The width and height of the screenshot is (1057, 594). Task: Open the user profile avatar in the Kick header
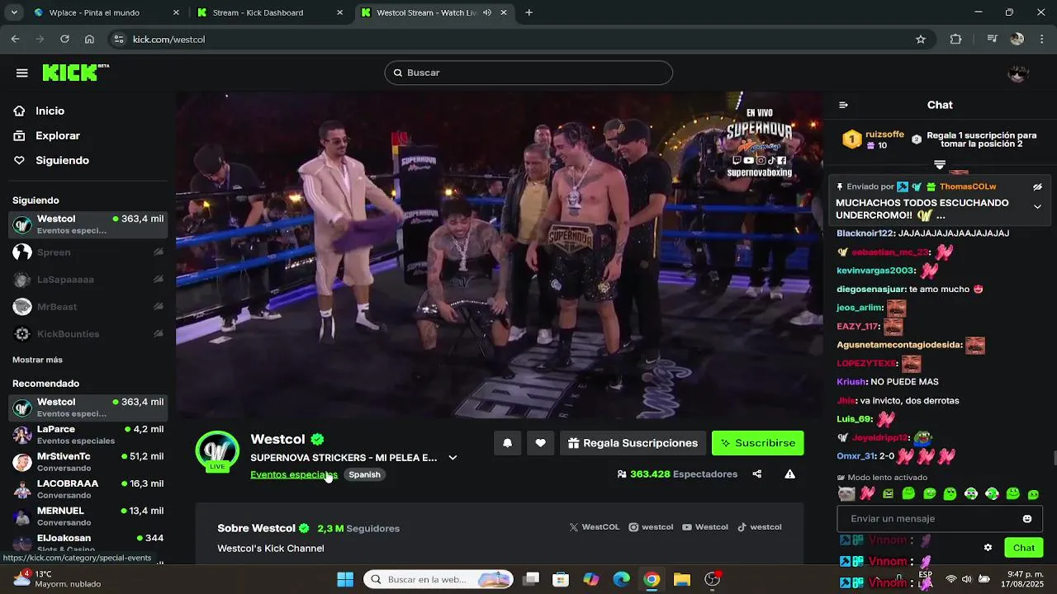pos(1018,73)
